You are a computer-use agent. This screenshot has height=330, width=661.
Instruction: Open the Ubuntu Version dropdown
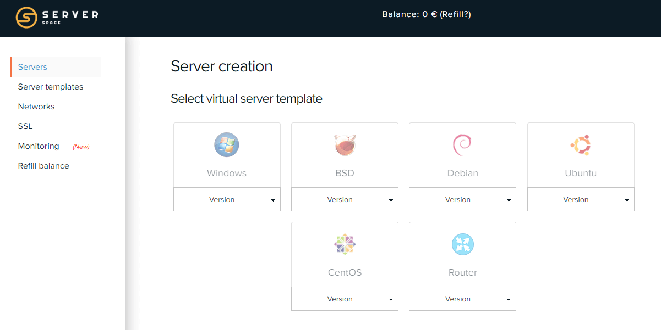581,199
